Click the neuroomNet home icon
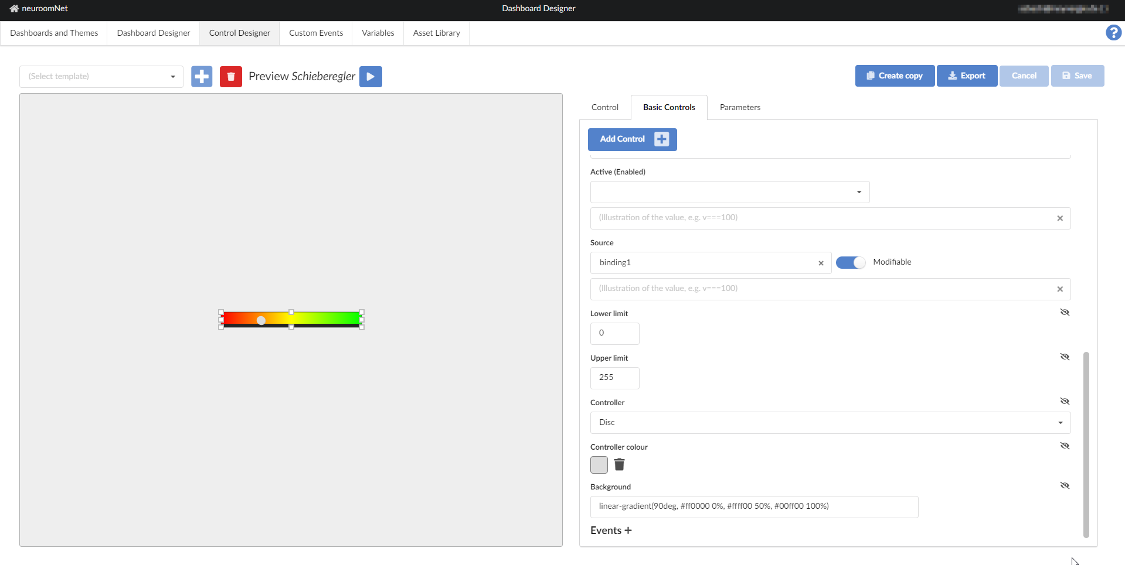 [13, 8]
